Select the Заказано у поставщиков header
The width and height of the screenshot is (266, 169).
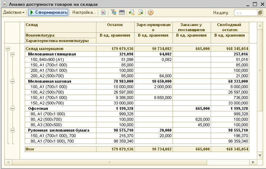(192, 27)
